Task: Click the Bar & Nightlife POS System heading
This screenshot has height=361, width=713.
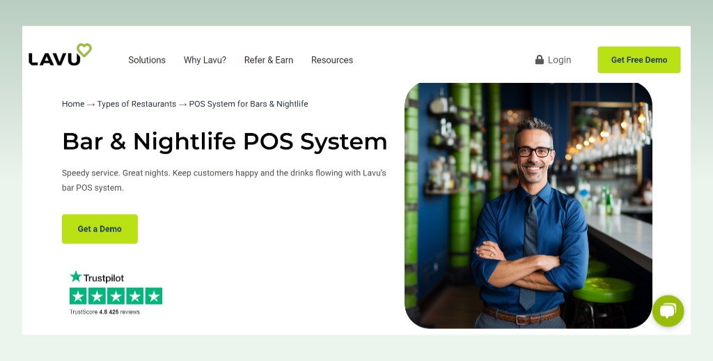Action: click(225, 141)
